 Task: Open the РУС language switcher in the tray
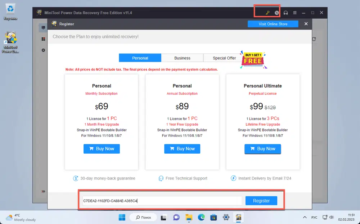pyautogui.click(x=314, y=217)
